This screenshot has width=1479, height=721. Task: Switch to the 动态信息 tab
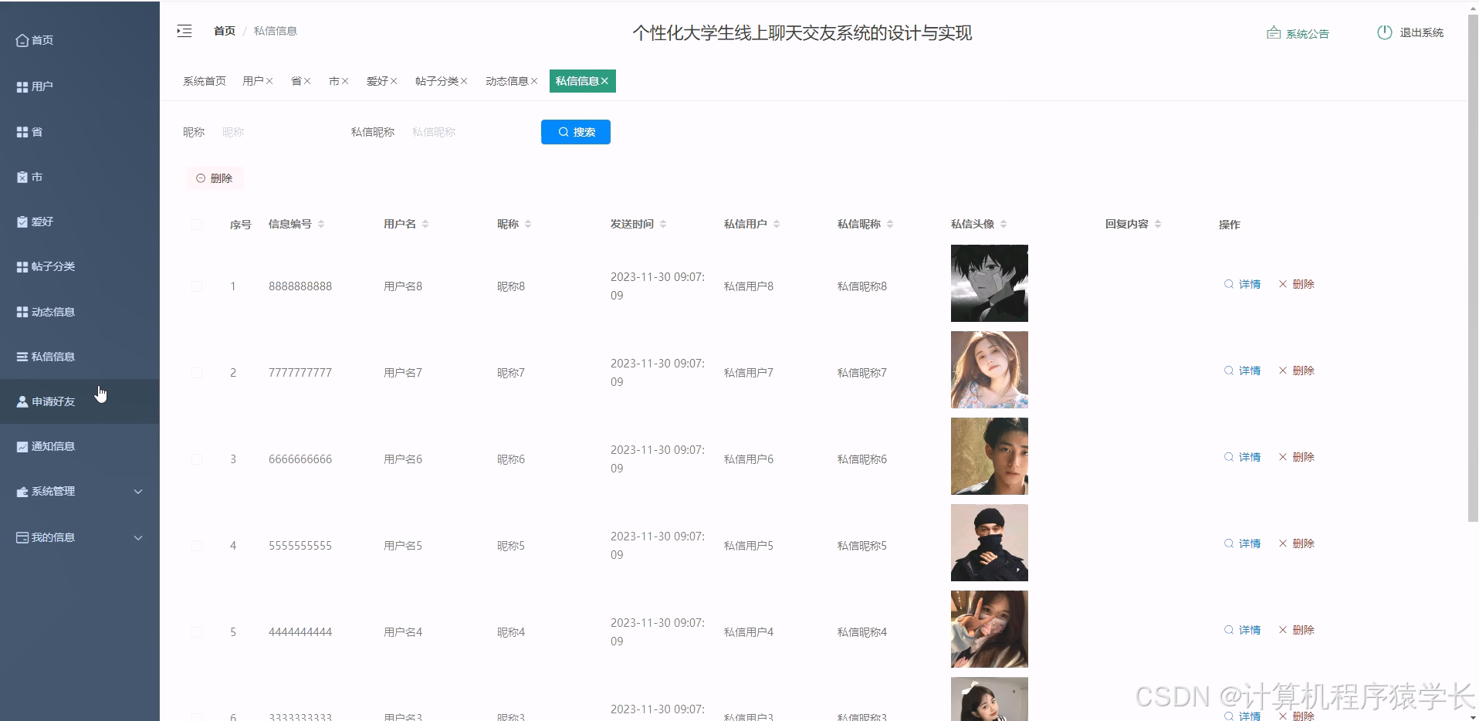(507, 81)
